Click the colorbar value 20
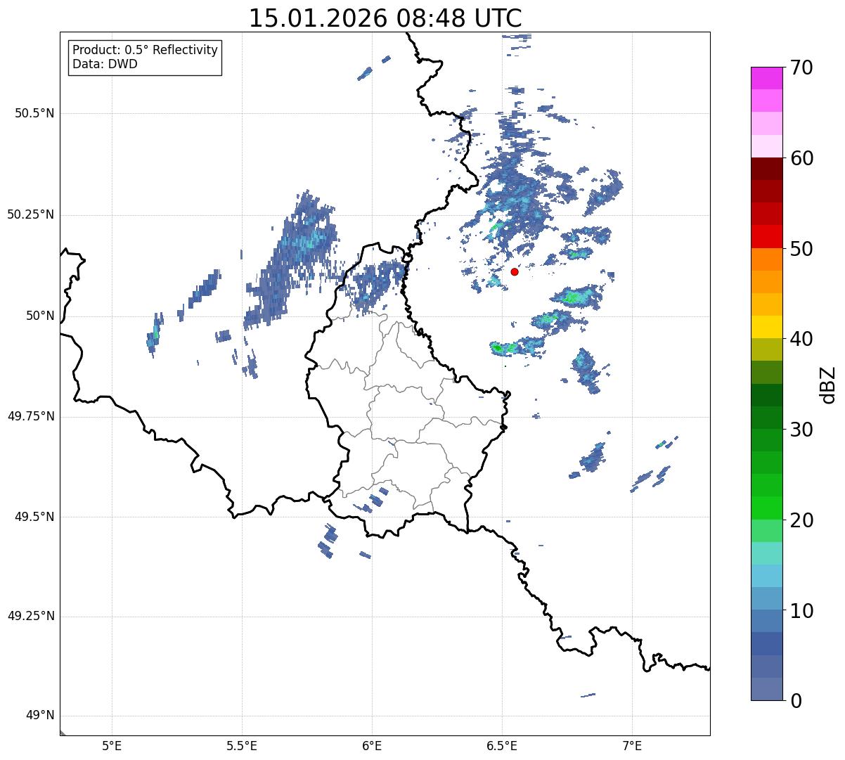845x760 pixels. click(x=801, y=520)
